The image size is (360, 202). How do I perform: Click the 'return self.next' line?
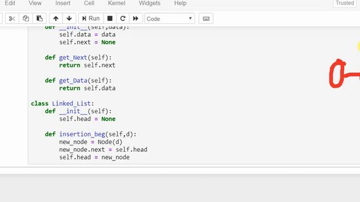pyautogui.click(x=87, y=65)
